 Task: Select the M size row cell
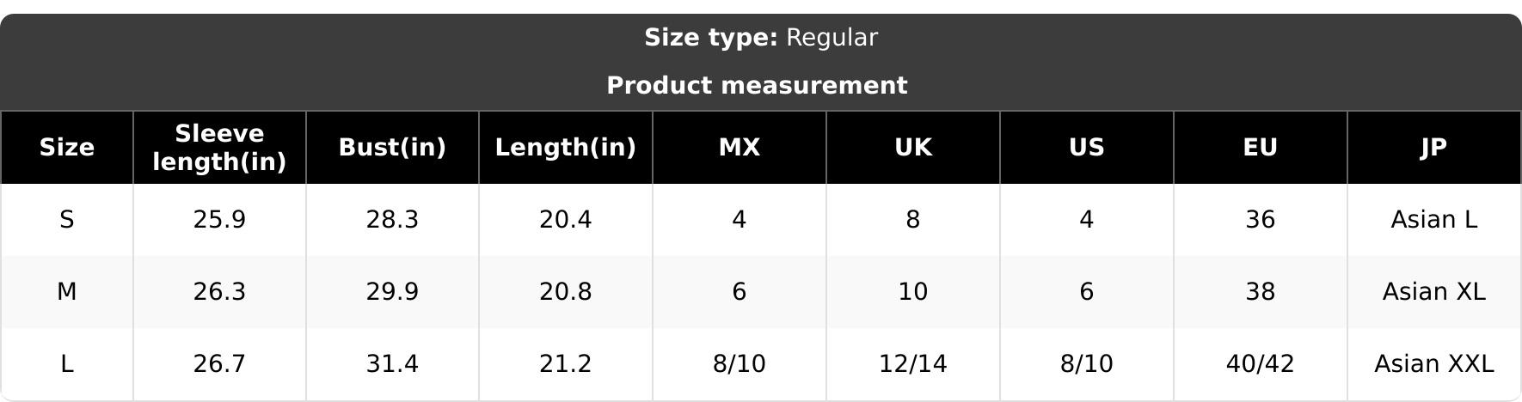click(66, 292)
